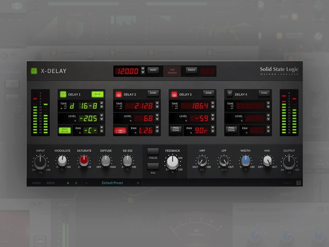Decrease Delay 1 time with down arrow

[101, 107]
